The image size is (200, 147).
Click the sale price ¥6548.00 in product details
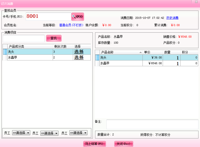click(185, 37)
